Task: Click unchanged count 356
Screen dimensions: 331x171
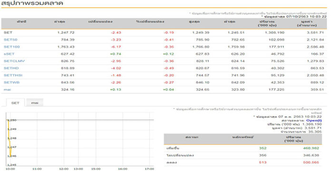Action: point(263,155)
